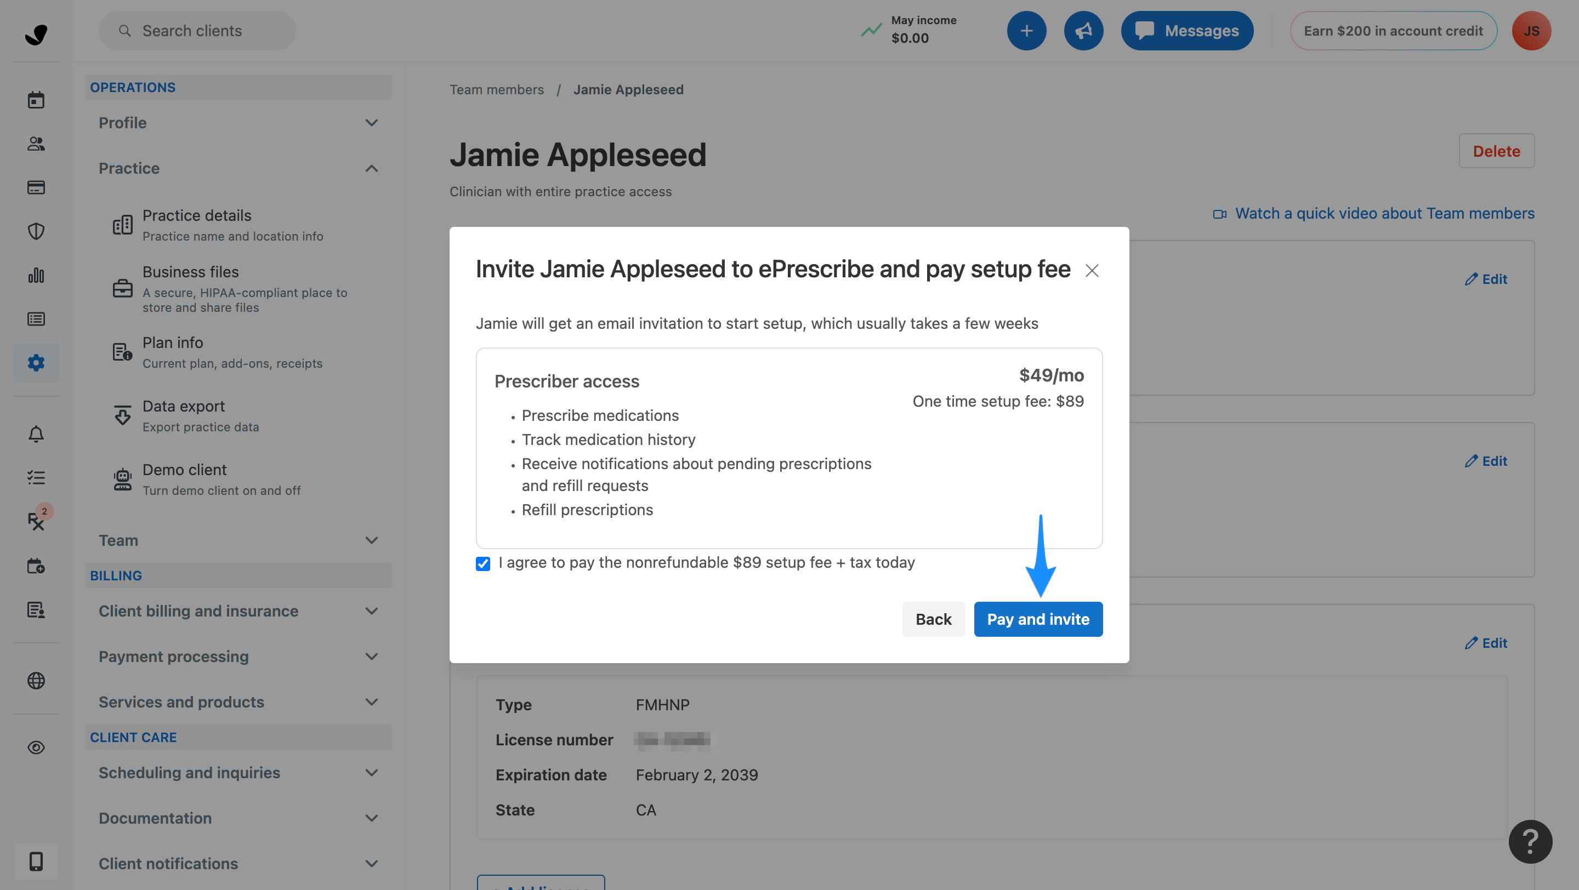Screen dimensions: 1579x890
Task: Open the globe website icon
Action: (x=36, y=680)
